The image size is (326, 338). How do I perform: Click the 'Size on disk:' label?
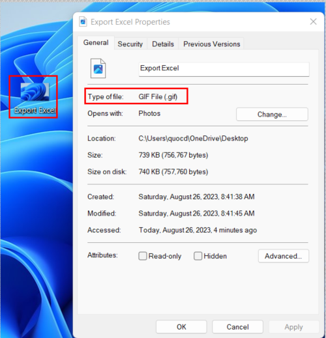tap(107, 172)
